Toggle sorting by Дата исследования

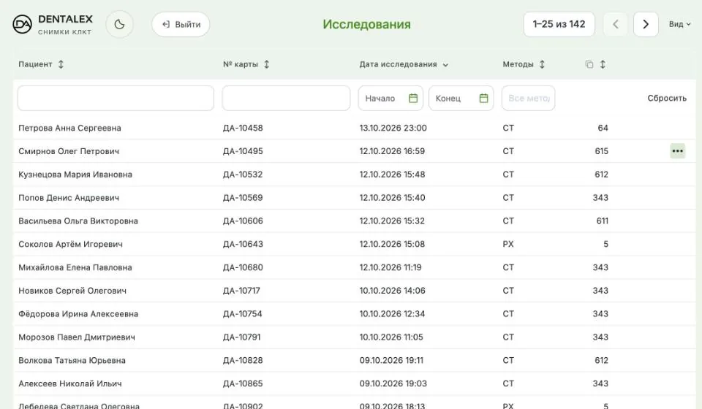[404, 64]
